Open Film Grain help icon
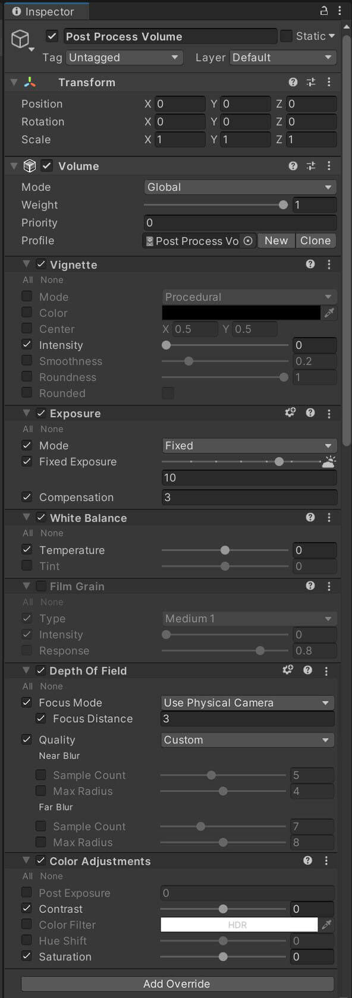The image size is (352, 998). (310, 585)
